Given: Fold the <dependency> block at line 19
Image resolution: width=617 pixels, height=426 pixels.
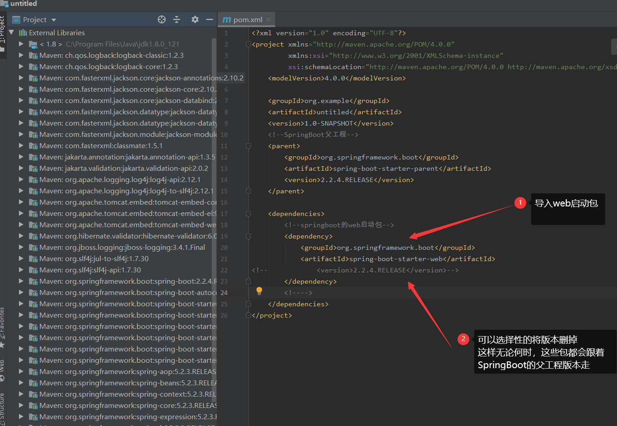Looking at the screenshot, I should (248, 236).
